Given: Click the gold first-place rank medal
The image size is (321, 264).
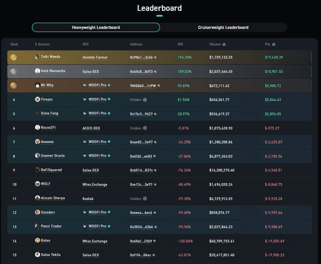Looking at the screenshot, I should click(x=14, y=57).
